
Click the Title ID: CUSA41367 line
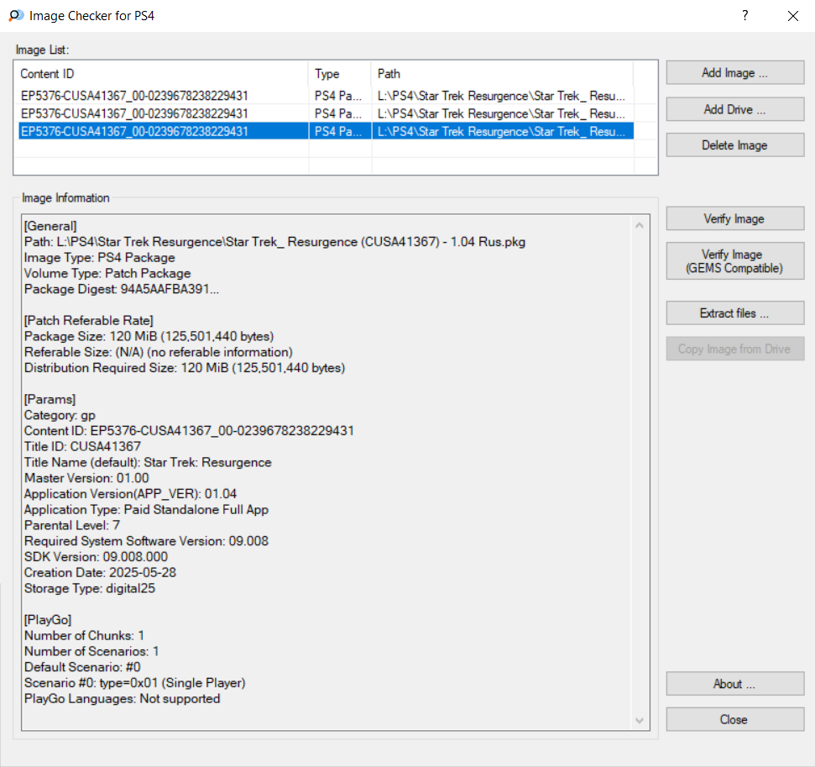coord(82,446)
